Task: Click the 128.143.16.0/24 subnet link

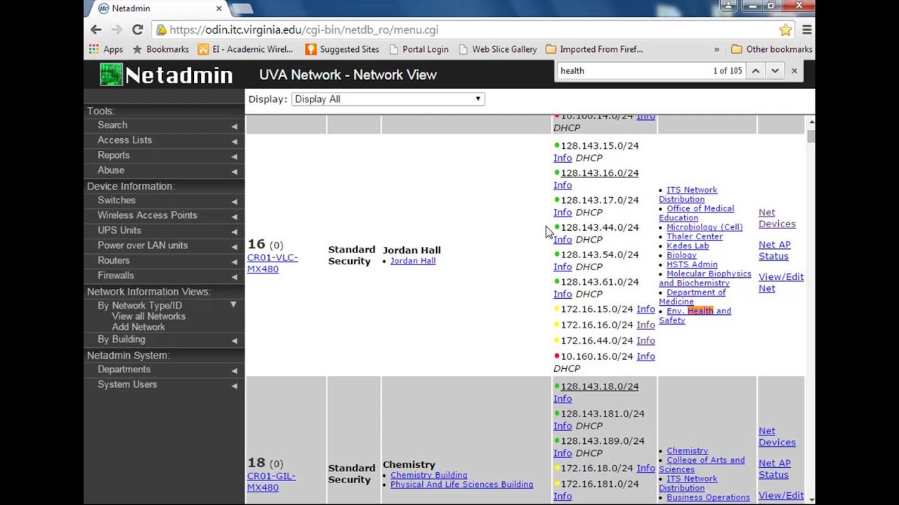Action: [600, 173]
